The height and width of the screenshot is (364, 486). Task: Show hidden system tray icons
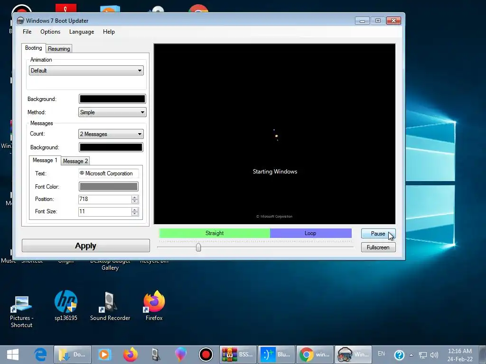[411, 355]
